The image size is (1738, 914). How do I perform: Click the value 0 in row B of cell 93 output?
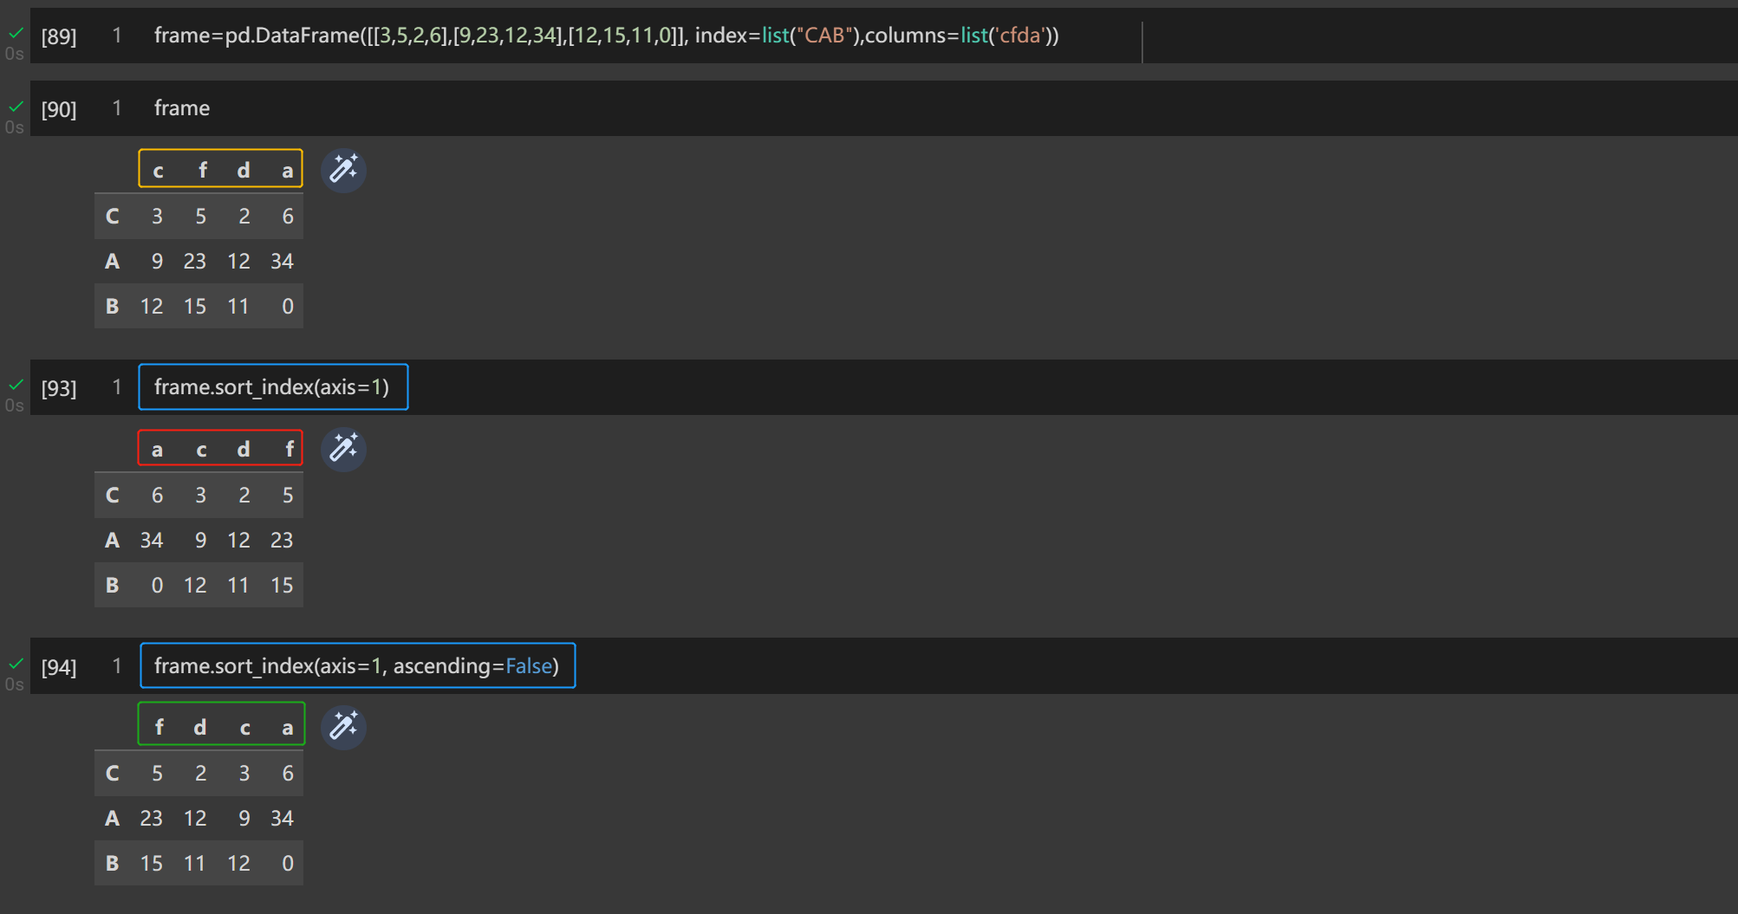coord(157,585)
